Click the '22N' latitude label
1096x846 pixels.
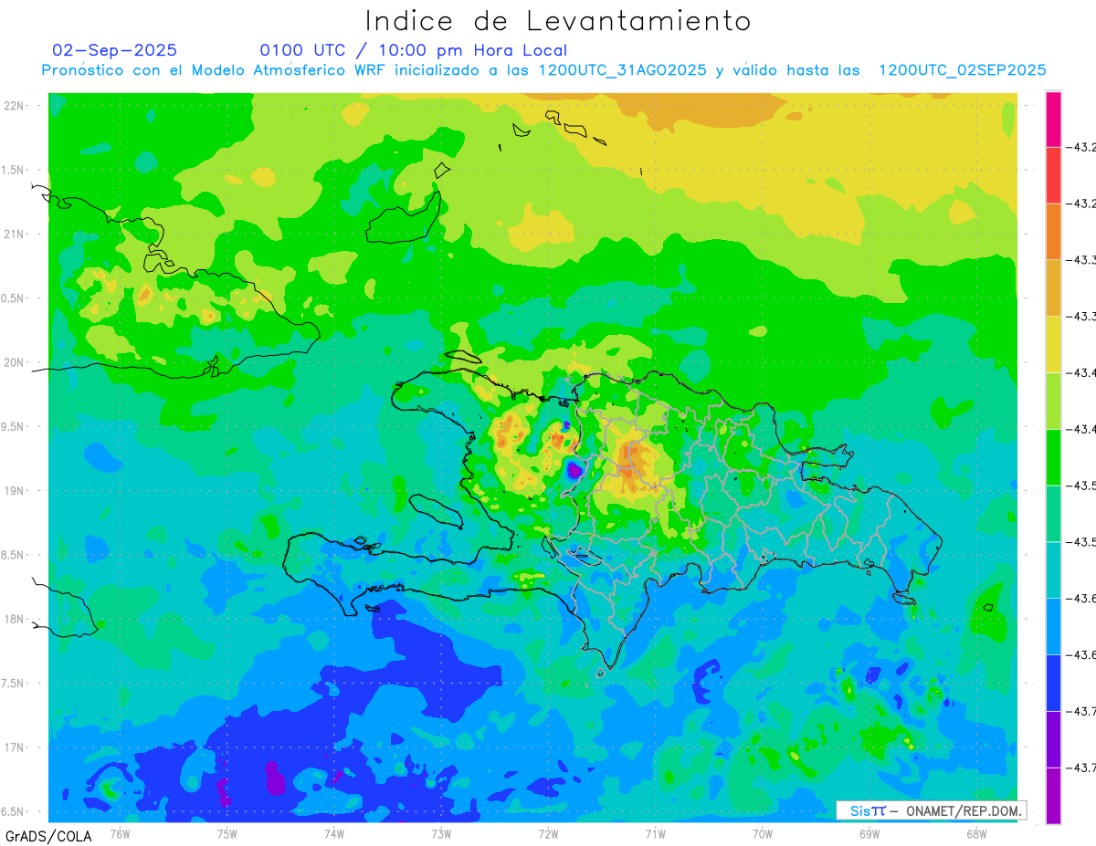tap(15, 105)
